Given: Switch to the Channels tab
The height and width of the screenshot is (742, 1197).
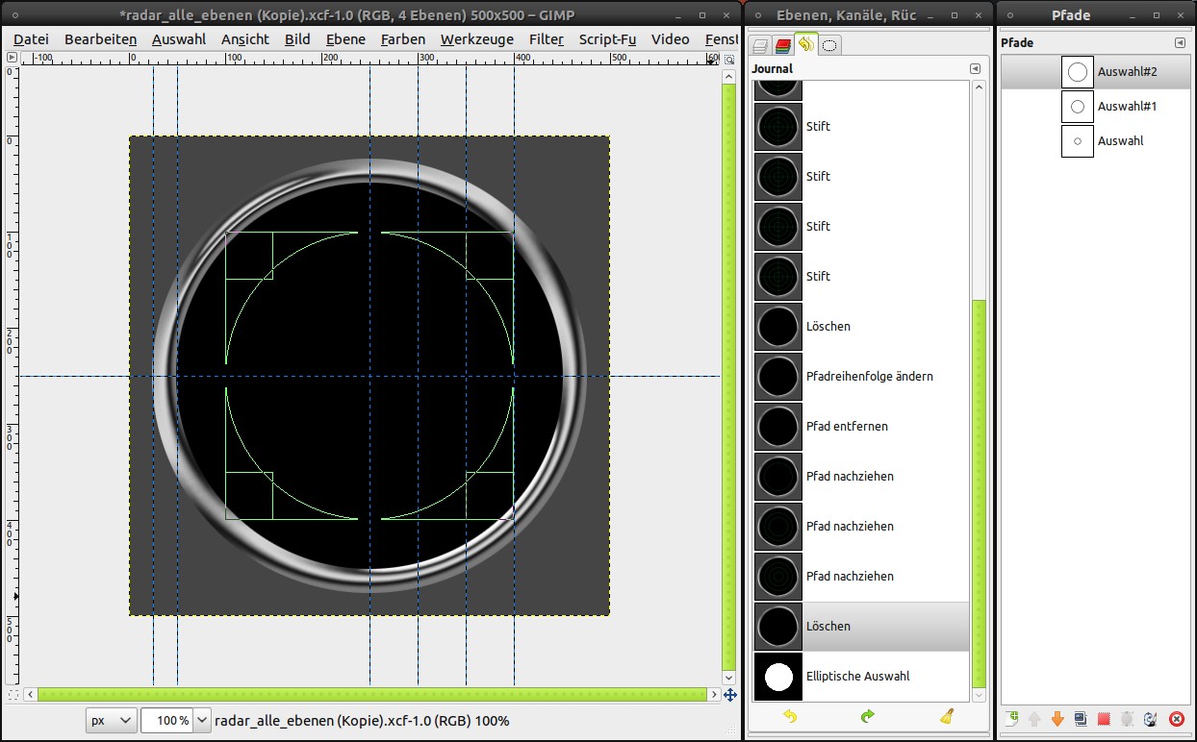Looking at the screenshot, I should (x=783, y=45).
